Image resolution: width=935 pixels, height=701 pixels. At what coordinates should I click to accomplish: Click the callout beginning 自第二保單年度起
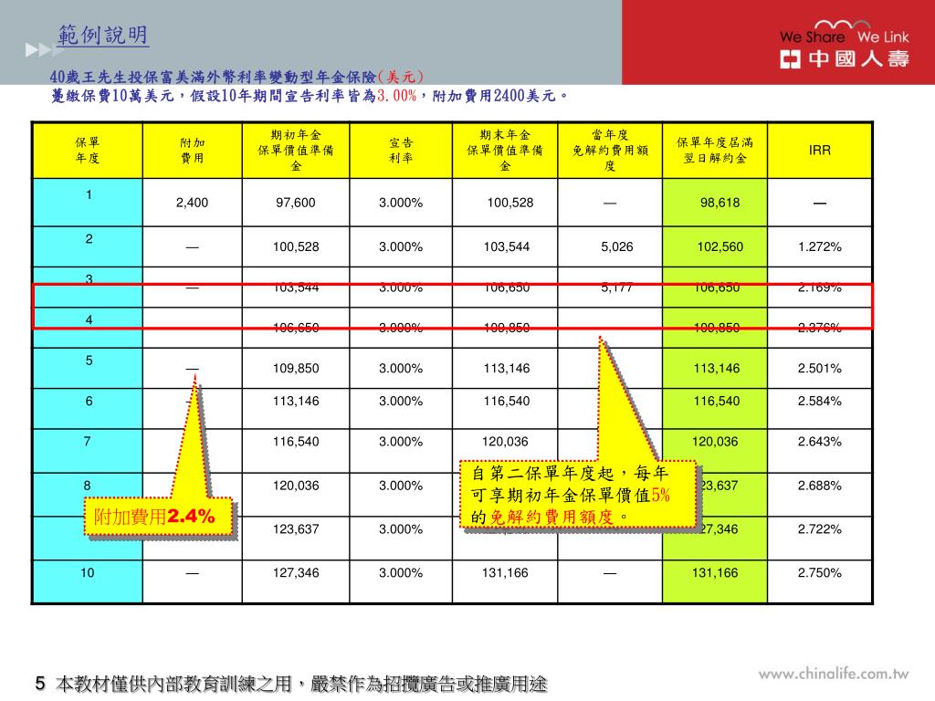[x=577, y=494]
